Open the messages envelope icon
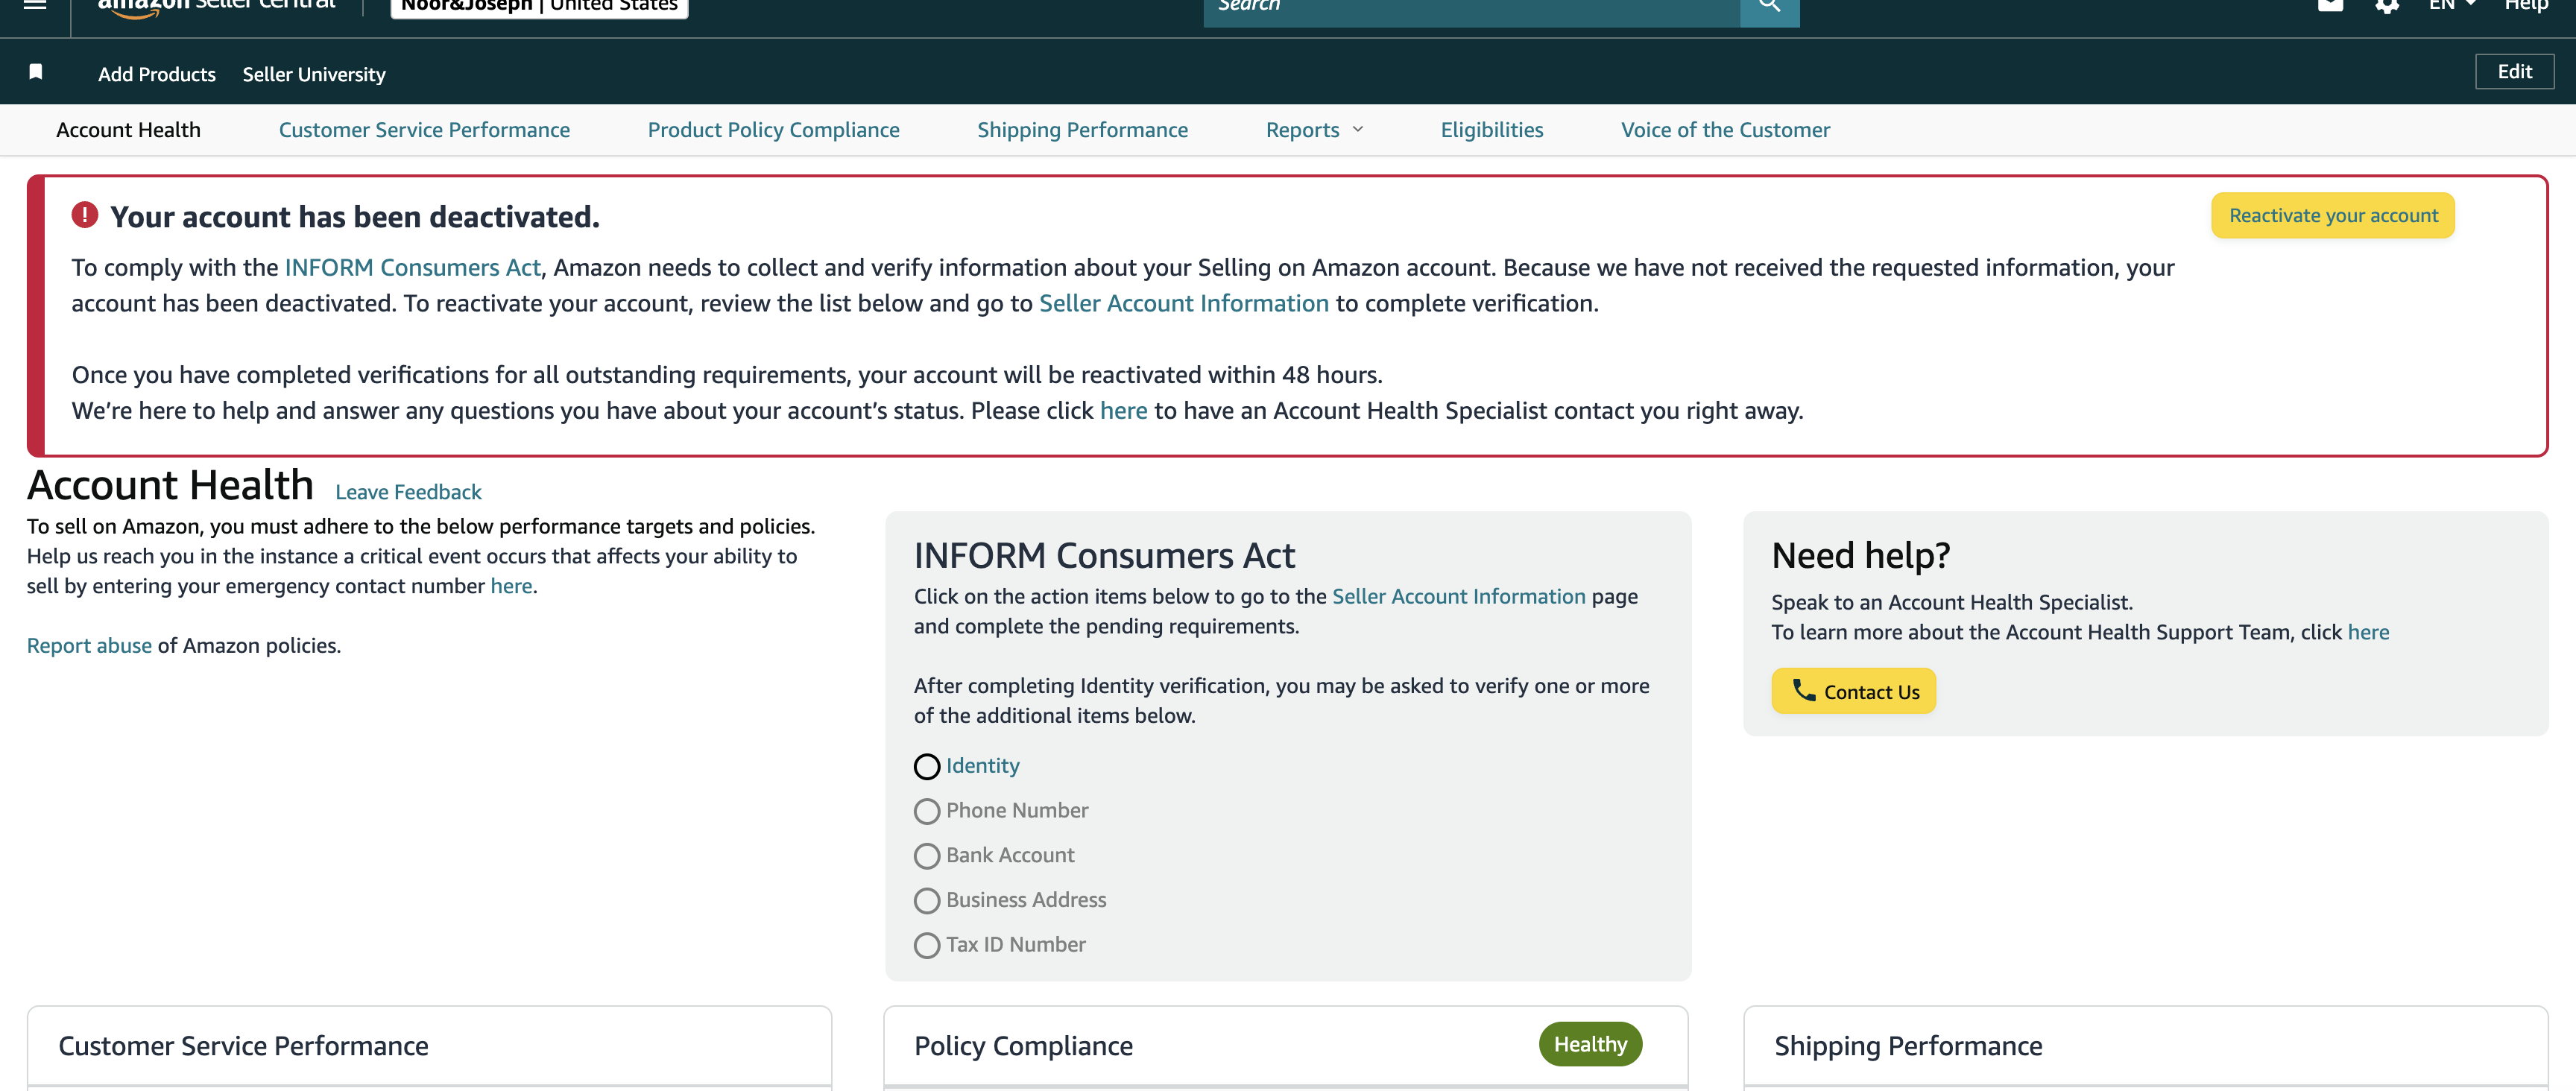 click(x=2330, y=5)
